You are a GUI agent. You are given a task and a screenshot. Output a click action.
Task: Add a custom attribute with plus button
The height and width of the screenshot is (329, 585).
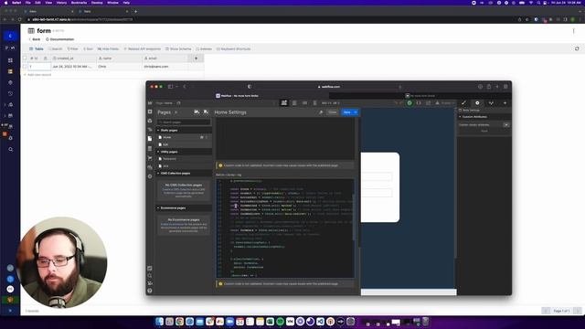pyautogui.click(x=506, y=125)
